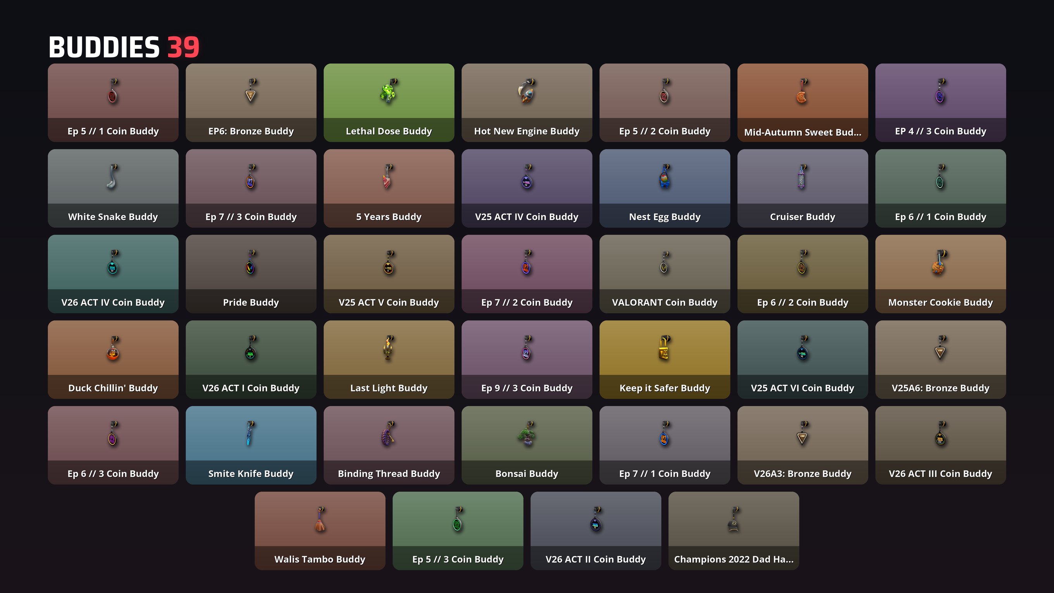
Task: Click the White Snake Buddy charm icon
Action: 112,177
